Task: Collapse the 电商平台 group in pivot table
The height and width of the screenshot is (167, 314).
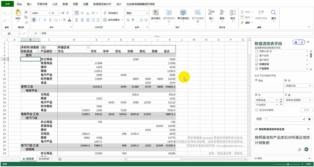Action: [x=23, y=91]
